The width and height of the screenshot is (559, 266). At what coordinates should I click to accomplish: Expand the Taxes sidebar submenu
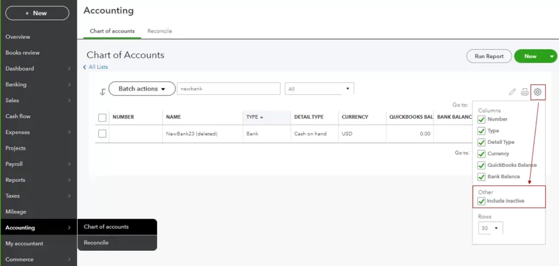point(69,196)
